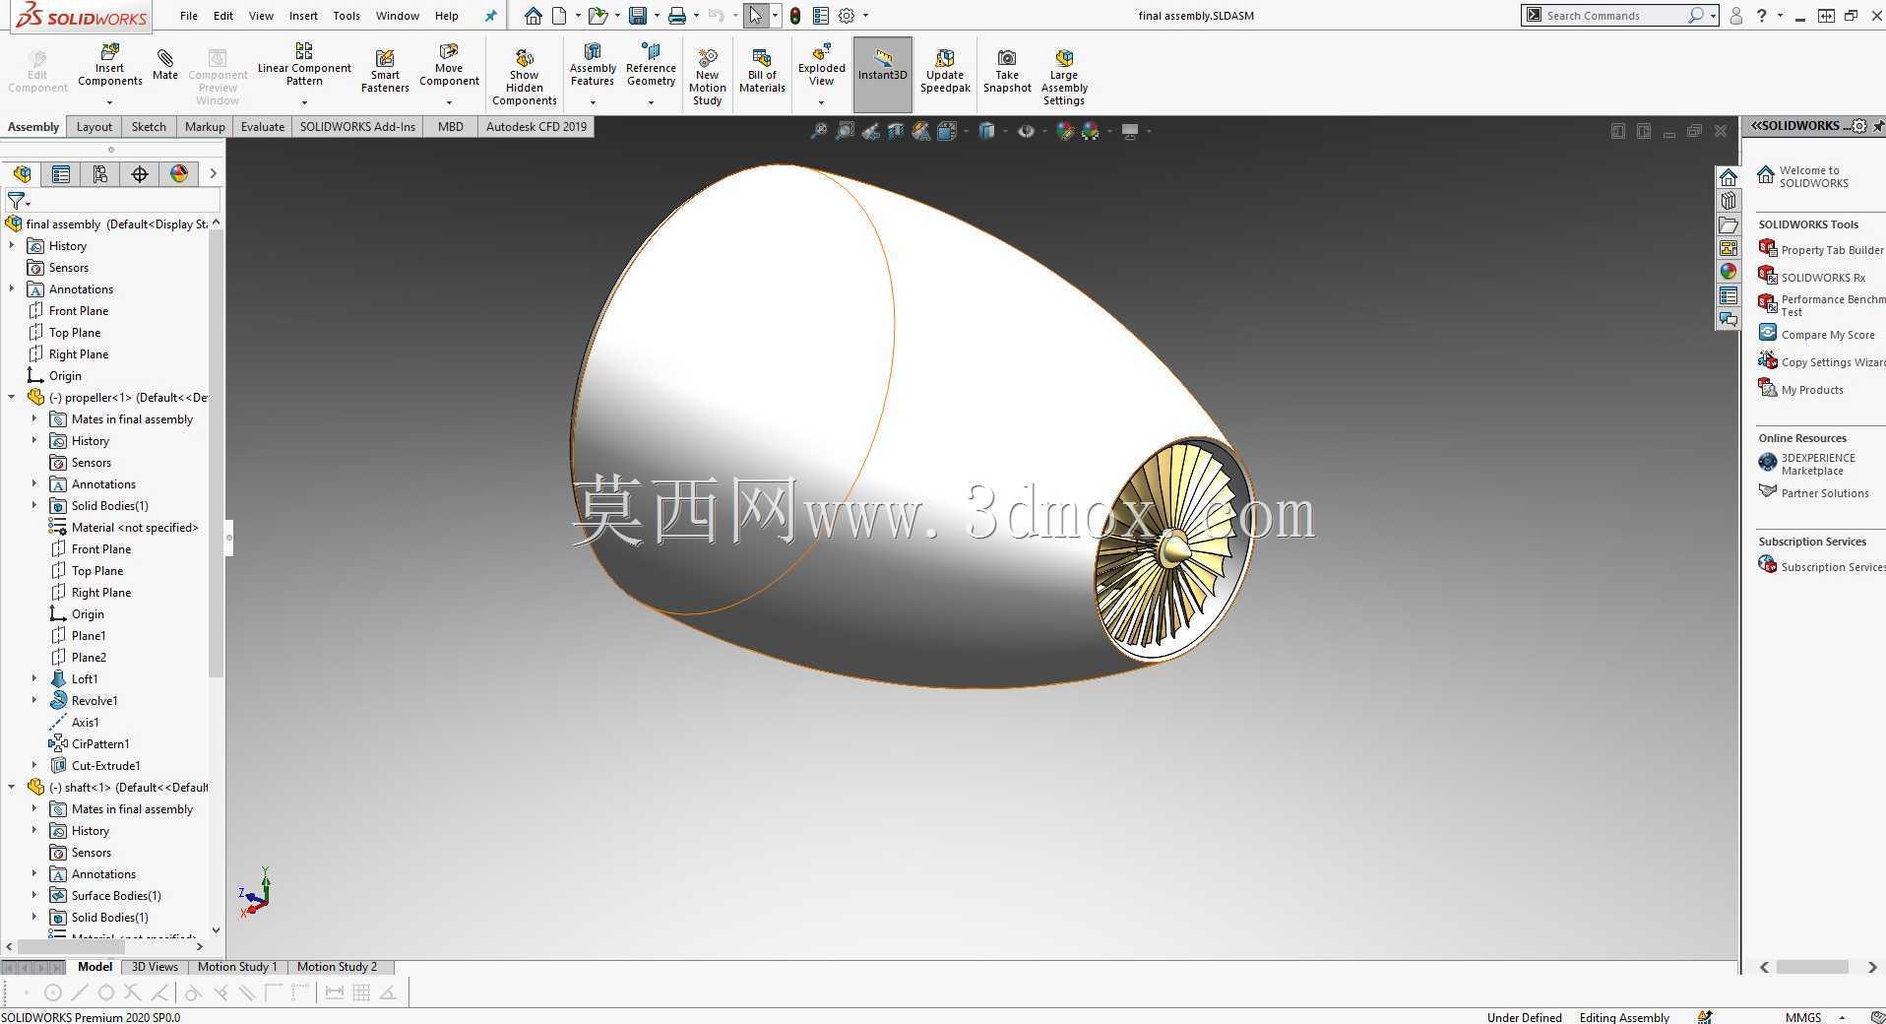Click Show Hidden Components
The width and height of the screenshot is (1886, 1024).
pos(525,77)
